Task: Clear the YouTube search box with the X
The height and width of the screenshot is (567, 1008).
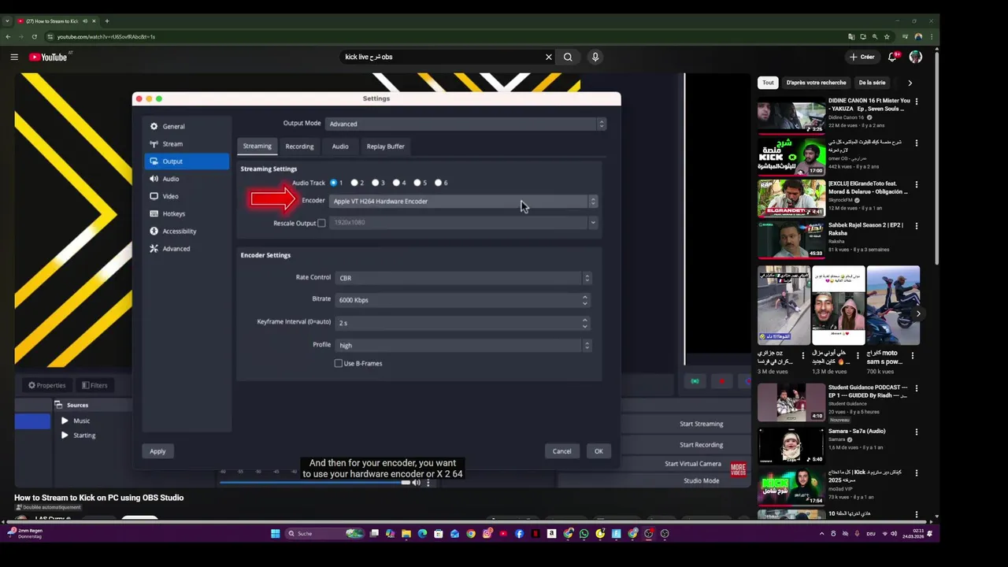Action: click(x=549, y=57)
